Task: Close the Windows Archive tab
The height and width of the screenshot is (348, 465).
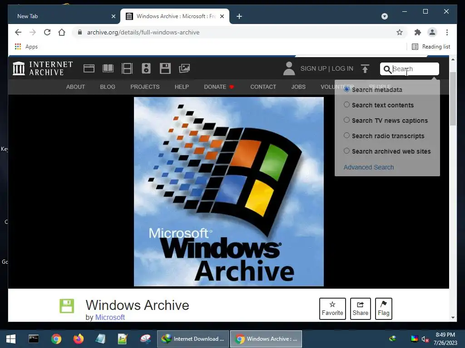Action: point(222,16)
